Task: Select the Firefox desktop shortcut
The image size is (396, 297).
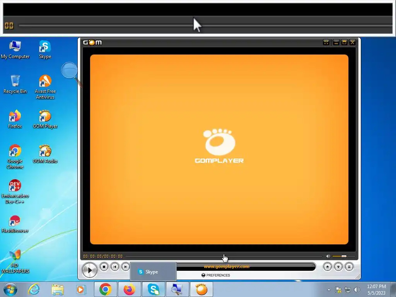Action: tap(15, 119)
